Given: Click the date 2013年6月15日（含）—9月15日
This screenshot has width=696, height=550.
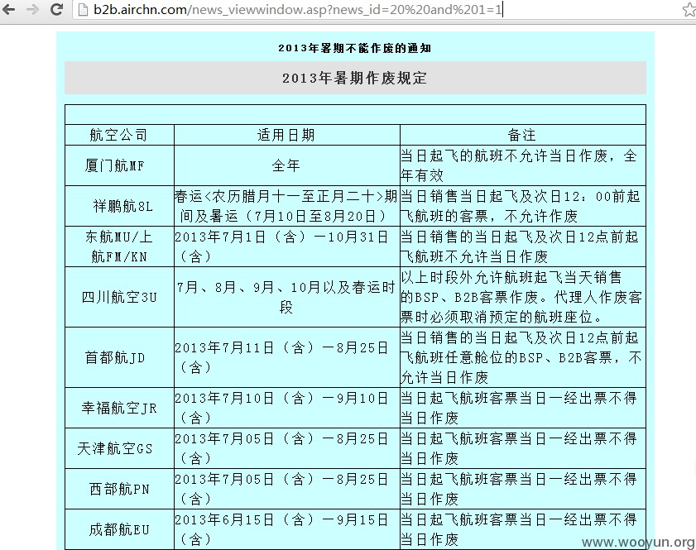Looking at the screenshot, I should (x=286, y=529).
